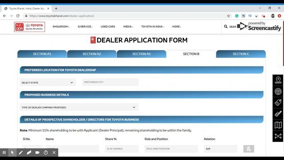Open the price tag sidebar icon
Viewport: 284px width, 160px height.
pos(278,103)
